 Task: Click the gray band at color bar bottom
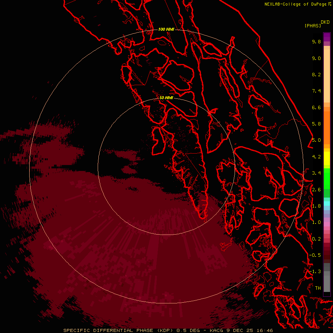(x=327, y=277)
